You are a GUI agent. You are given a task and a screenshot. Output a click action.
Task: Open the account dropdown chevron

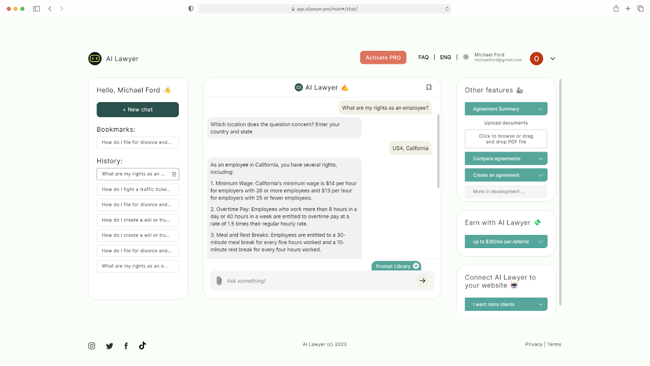(553, 59)
